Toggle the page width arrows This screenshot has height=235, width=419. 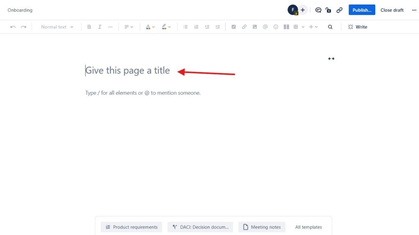click(331, 59)
